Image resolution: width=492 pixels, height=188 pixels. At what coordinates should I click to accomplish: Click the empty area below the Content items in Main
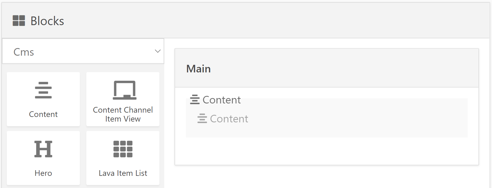pos(327,151)
